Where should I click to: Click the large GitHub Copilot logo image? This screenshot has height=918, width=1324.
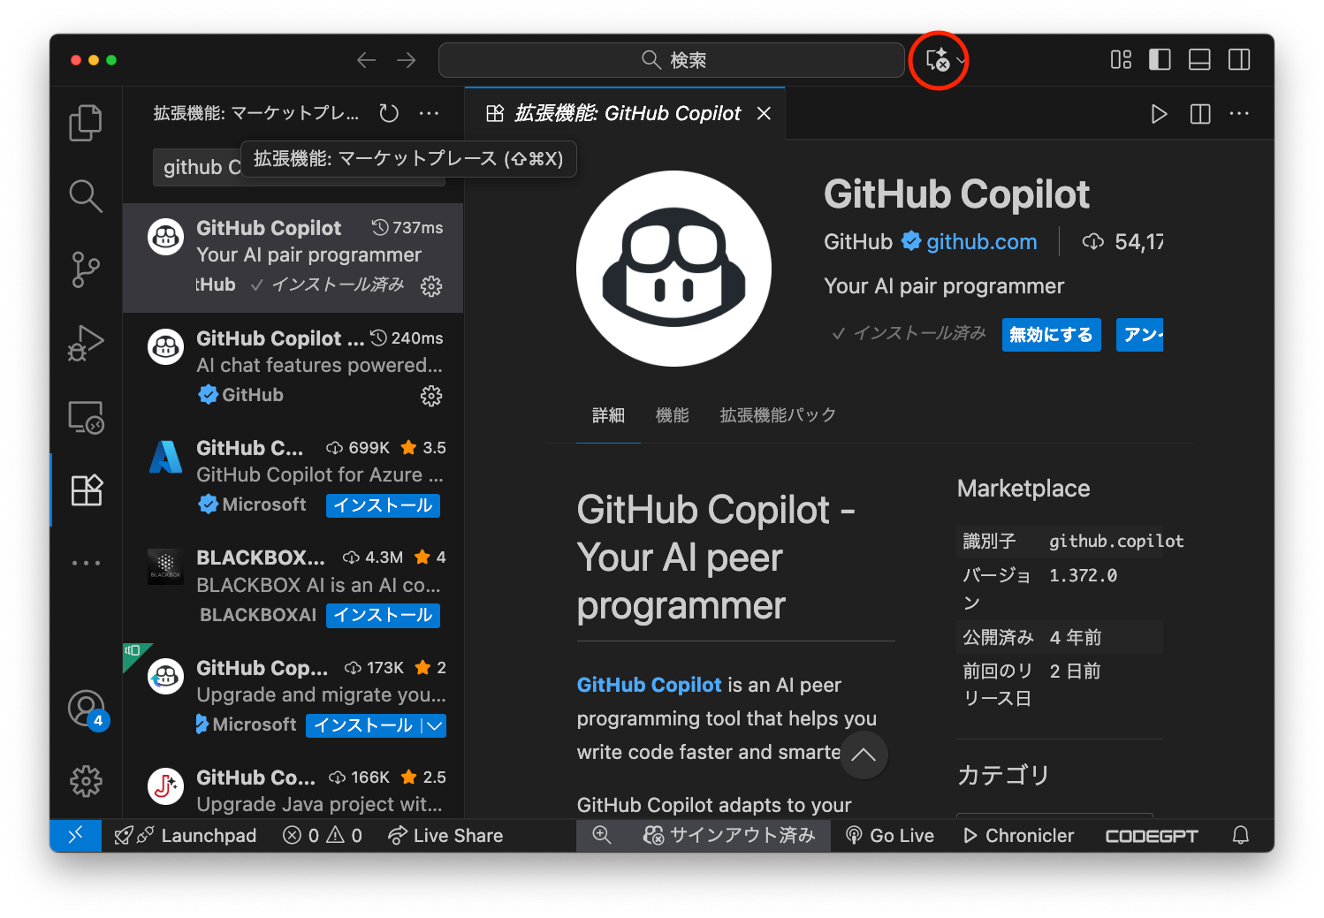673,269
